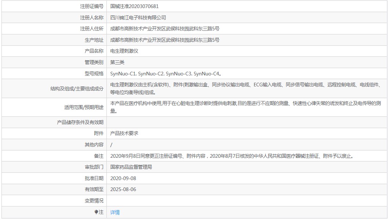Click the 附件 label
The height and width of the screenshot is (220, 389).
click(99, 133)
